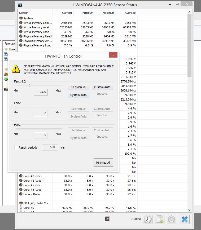Click the Core #3 Ratio sensor icon

(x=21, y=189)
